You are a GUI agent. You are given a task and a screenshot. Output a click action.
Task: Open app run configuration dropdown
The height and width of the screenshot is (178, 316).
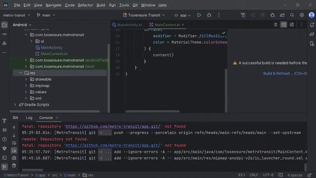coord(182,15)
